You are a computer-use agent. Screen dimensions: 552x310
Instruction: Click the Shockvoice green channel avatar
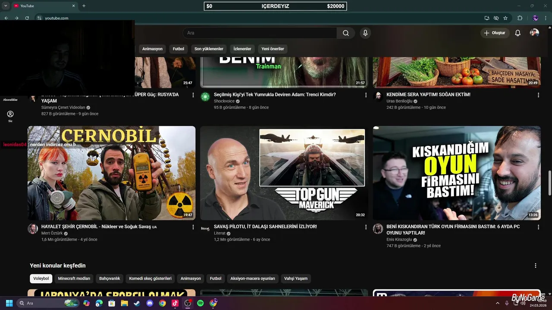click(x=205, y=96)
